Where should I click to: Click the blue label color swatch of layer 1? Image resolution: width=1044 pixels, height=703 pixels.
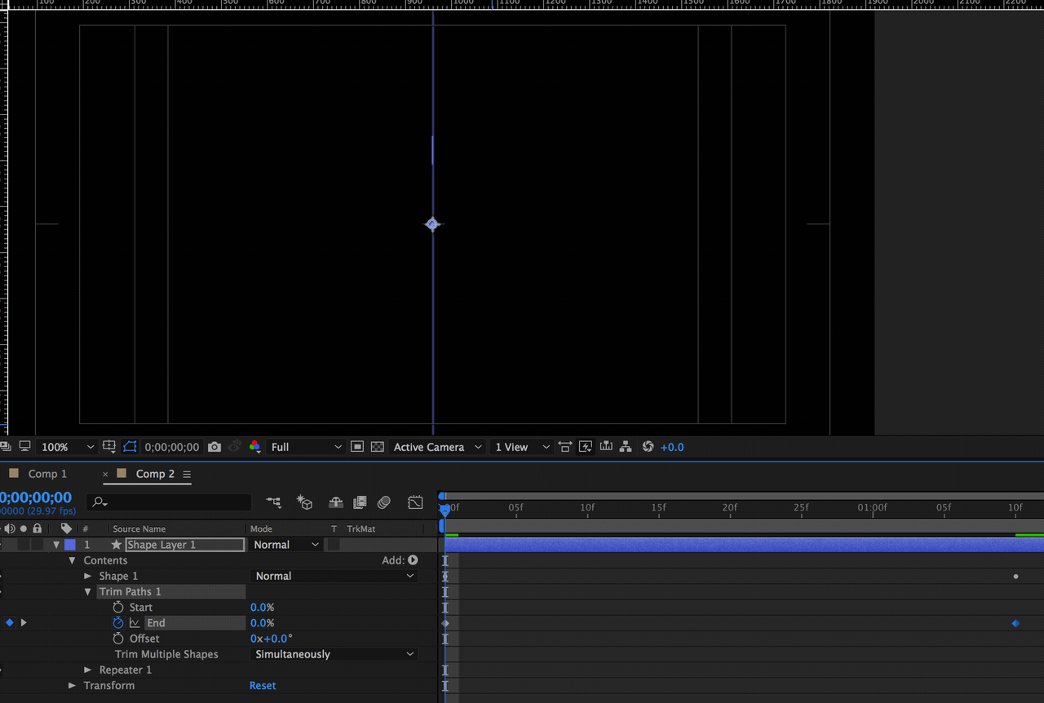(x=70, y=545)
